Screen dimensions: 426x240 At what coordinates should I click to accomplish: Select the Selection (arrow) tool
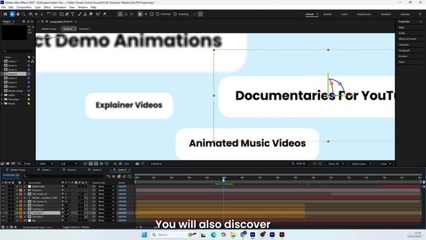pyautogui.click(x=12, y=14)
